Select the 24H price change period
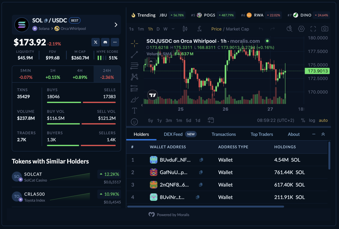The width and height of the screenshot is (339, 229). [107, 74]
